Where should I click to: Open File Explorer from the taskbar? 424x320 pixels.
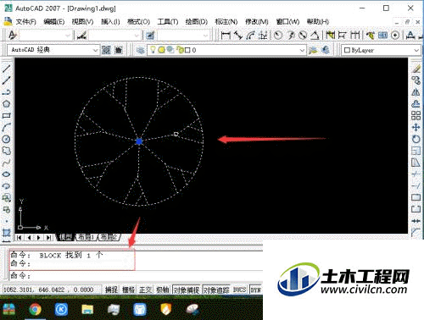coord(87,310)
